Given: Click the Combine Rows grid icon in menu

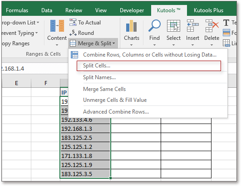Looking at the screenshot, I should click(74, 55).
